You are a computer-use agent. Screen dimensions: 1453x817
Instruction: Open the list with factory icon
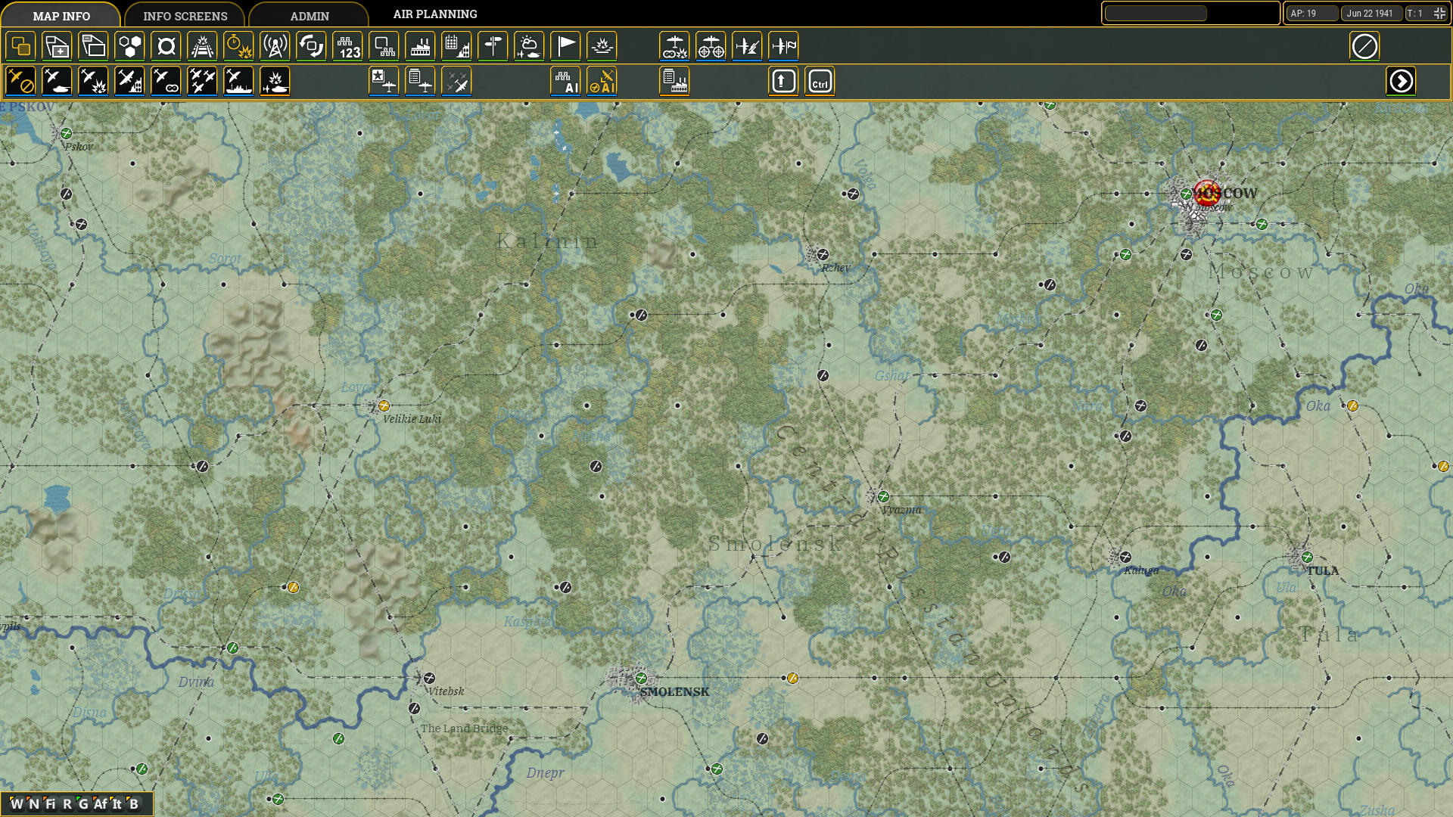click(x=674, y=81)
